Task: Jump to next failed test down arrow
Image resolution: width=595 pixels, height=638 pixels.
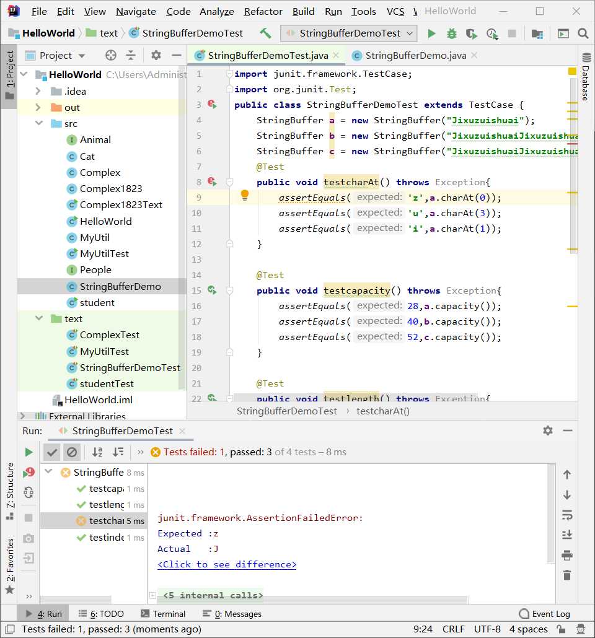Action: [567, 495]
